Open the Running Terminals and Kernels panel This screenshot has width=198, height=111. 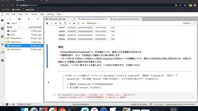tap(2, 28)
